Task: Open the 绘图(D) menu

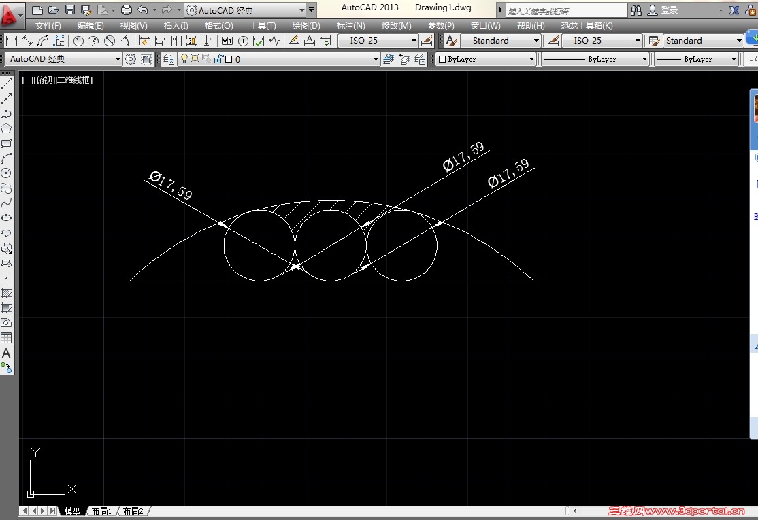Action: coord(306,26)
